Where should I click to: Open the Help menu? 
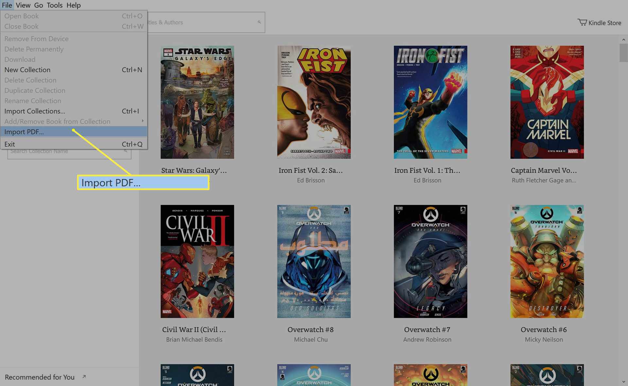[73, 5]
